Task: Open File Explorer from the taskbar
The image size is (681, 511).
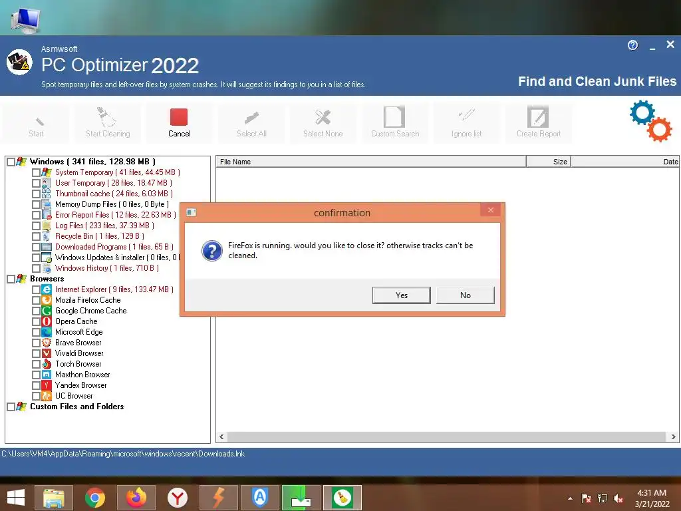Action: pos(53,498)
